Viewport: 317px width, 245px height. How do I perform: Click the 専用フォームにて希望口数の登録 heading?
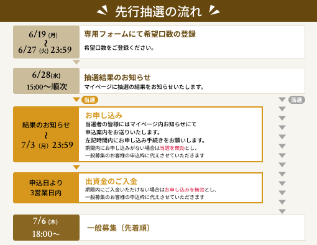pos(140,34)
